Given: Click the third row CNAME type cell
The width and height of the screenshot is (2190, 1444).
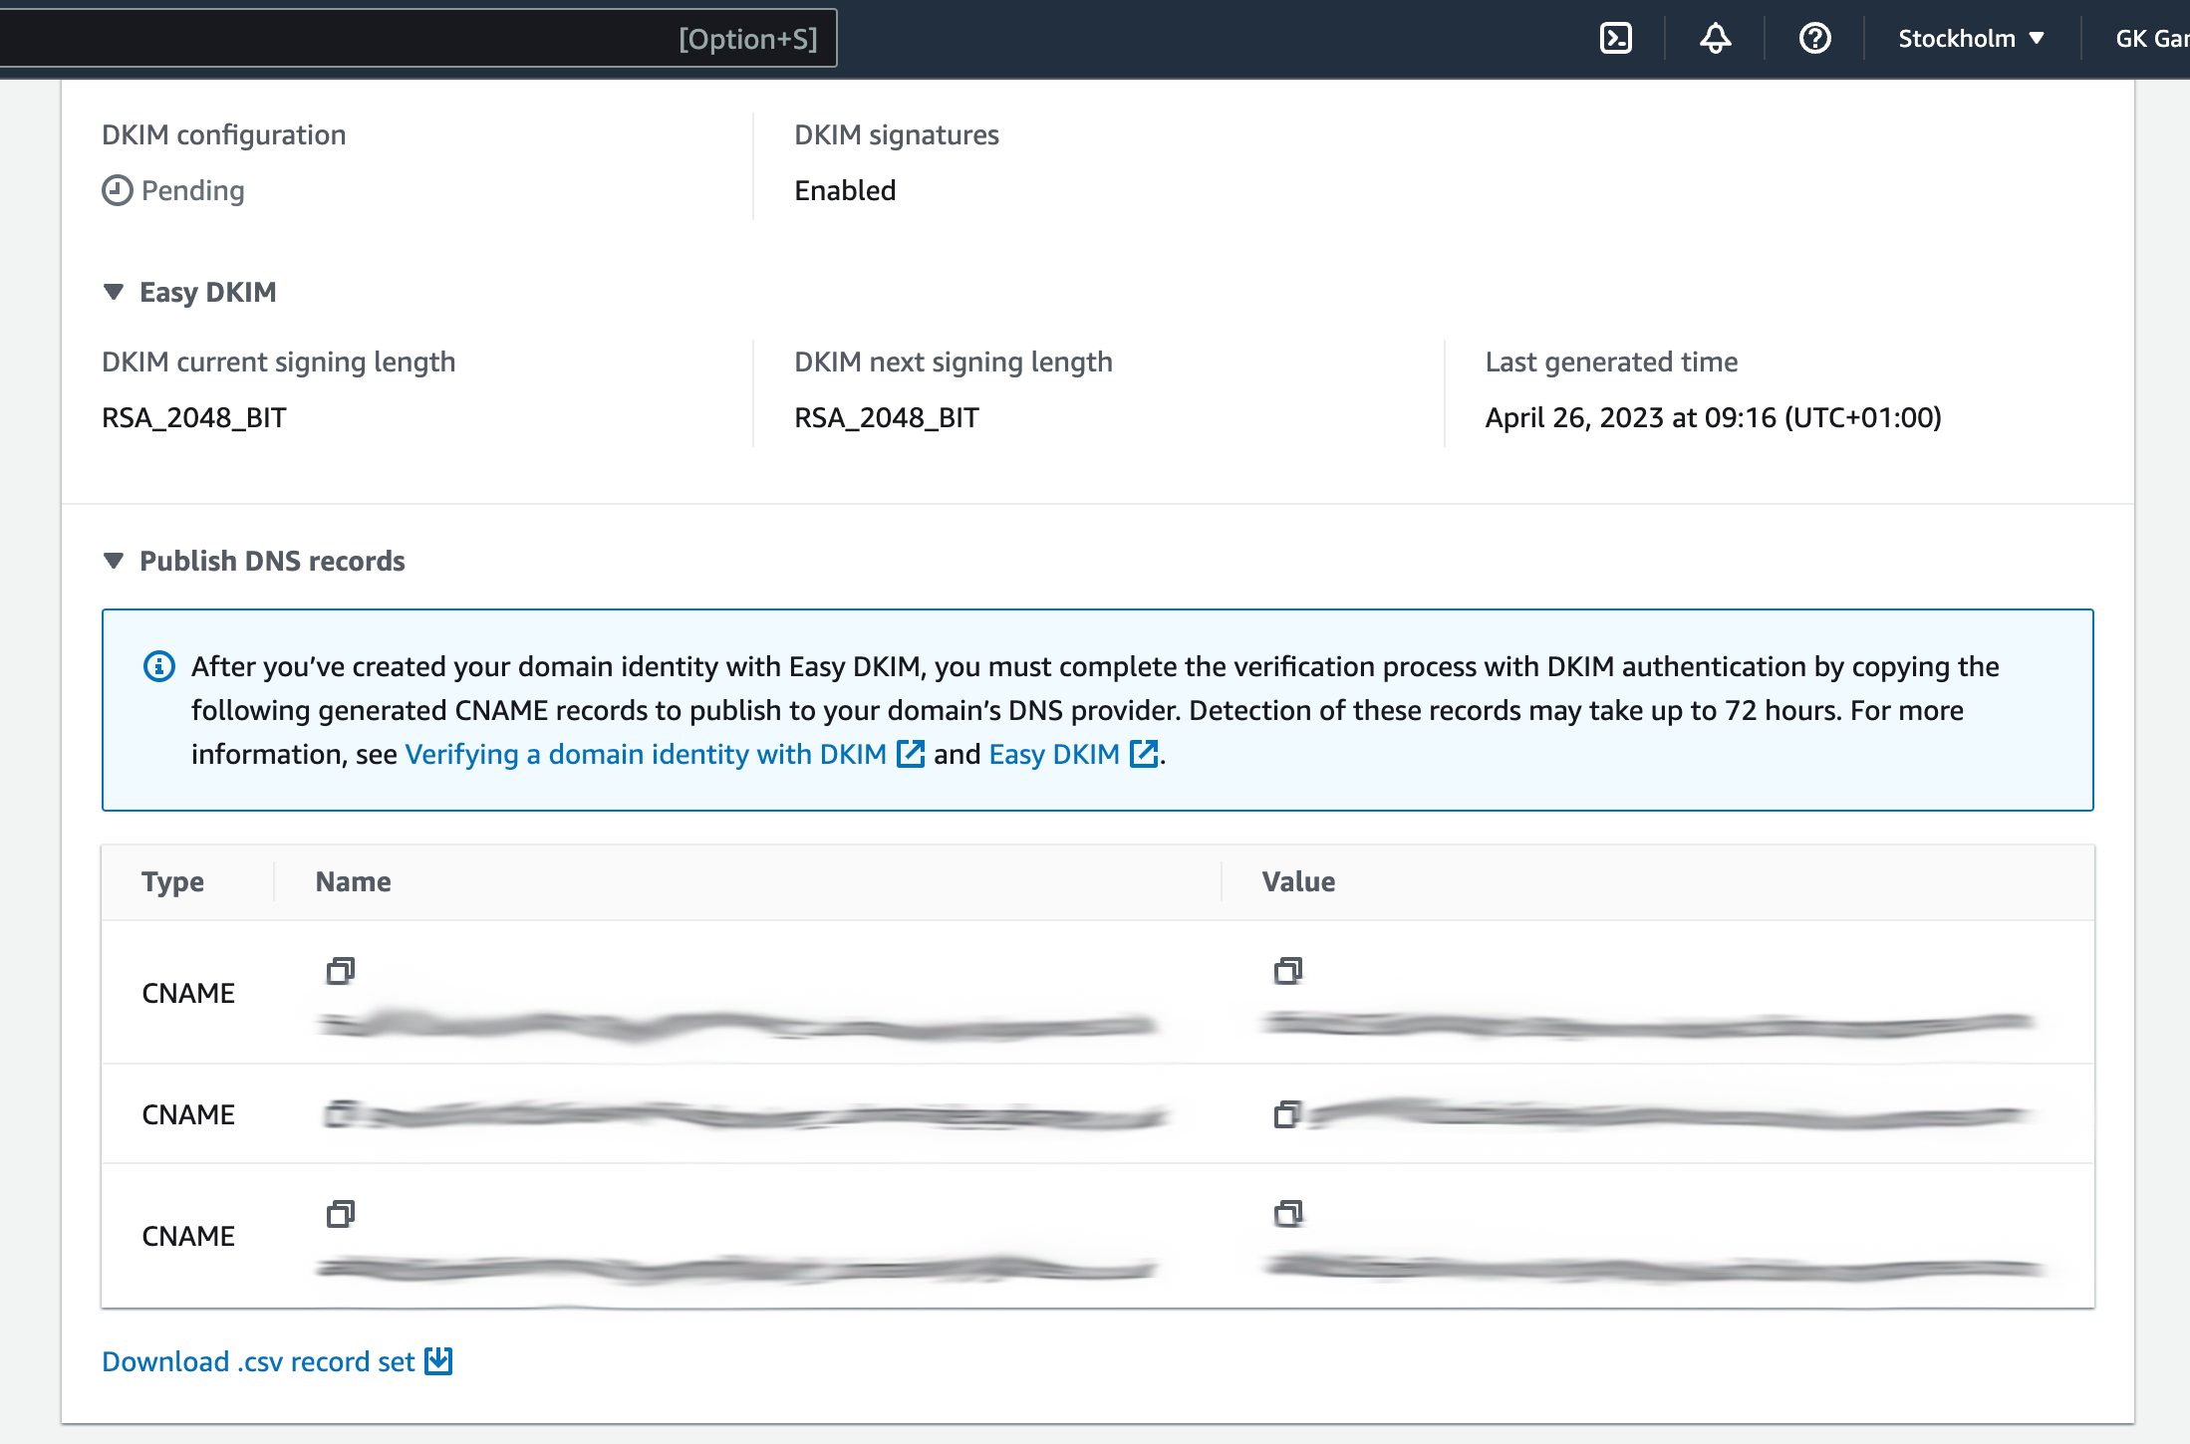Looking at the screenshot, I should click(x=188, y=1236).
